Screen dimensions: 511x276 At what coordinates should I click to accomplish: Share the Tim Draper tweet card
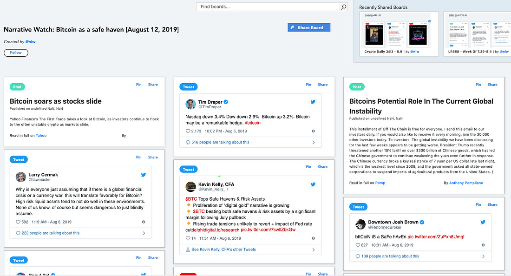coord(323,85)
